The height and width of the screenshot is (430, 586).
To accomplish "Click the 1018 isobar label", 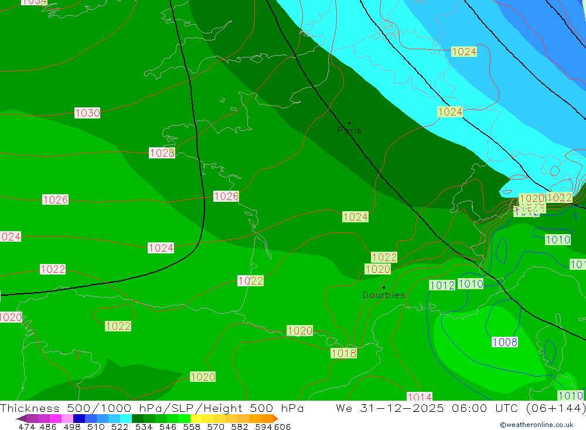I will (343, 353).
